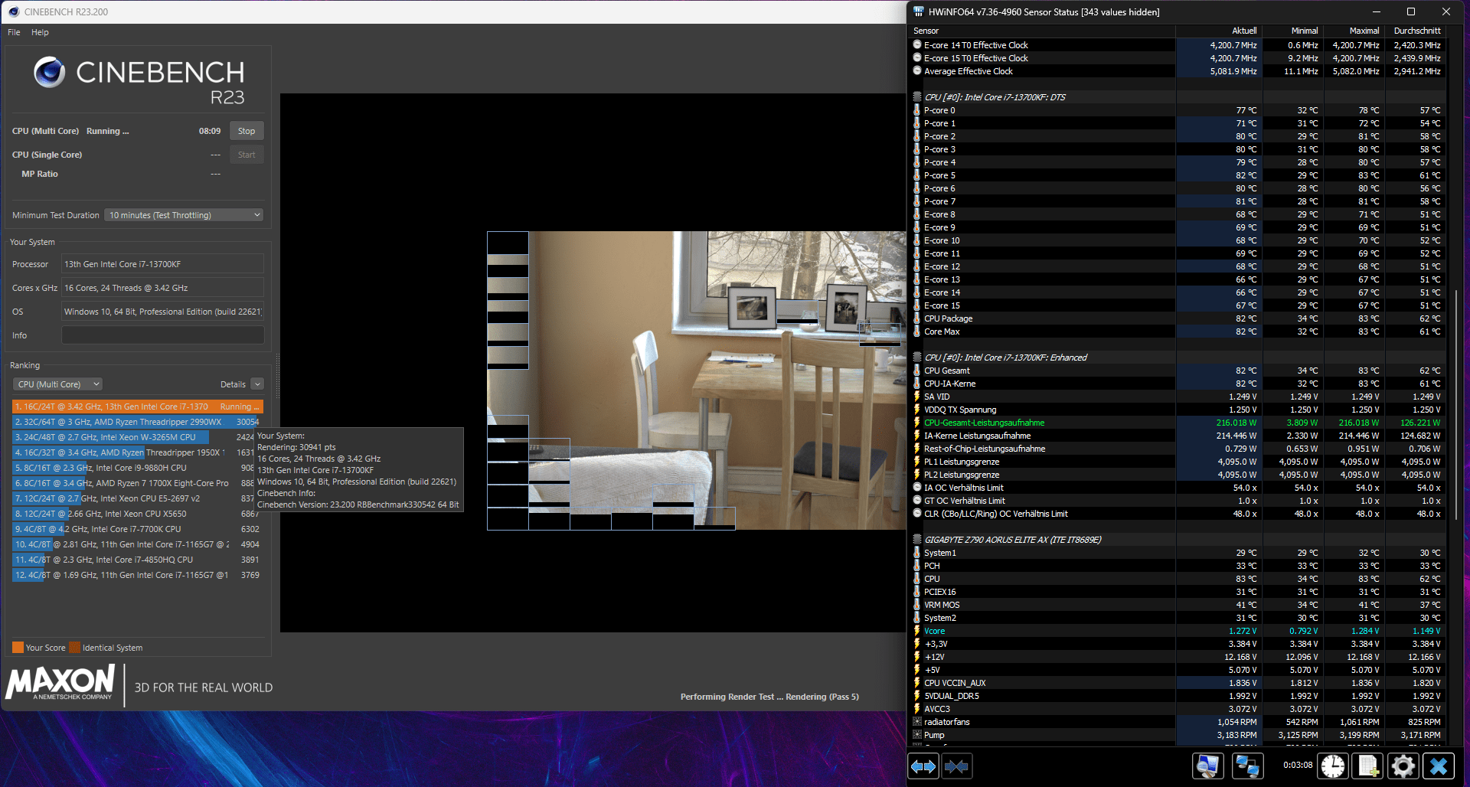Select the CPU VCCIN_AUX sensor row
Screen dimensions: 1470x787
click(1178, 683)
